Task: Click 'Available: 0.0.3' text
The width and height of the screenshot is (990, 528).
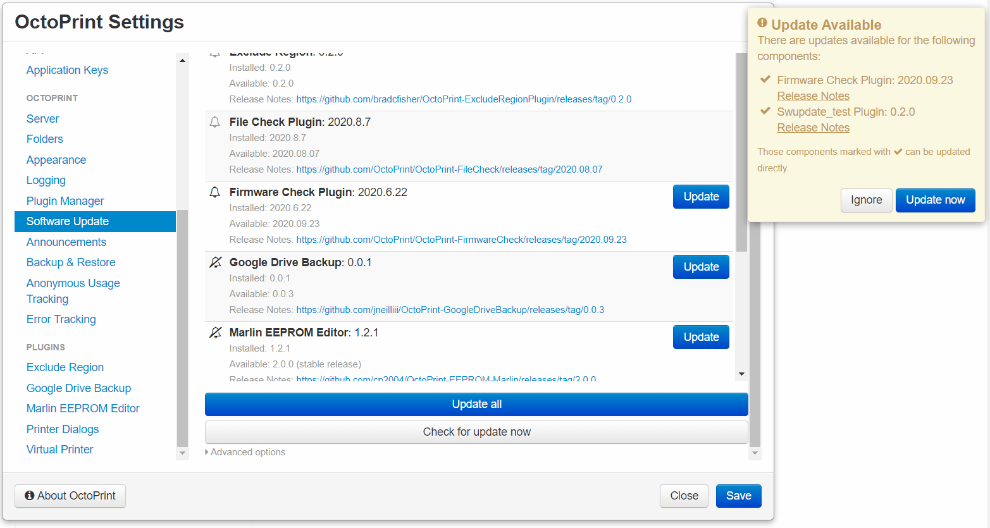Action: pyautogui.click(x=261, y=294)
